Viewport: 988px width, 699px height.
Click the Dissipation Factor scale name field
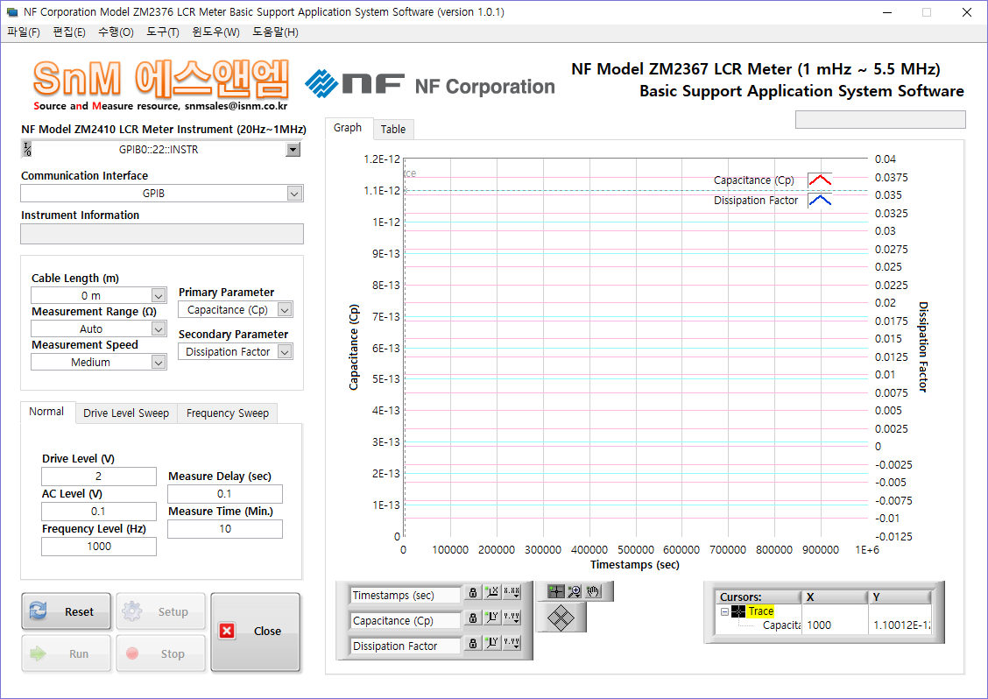[406, 646]
